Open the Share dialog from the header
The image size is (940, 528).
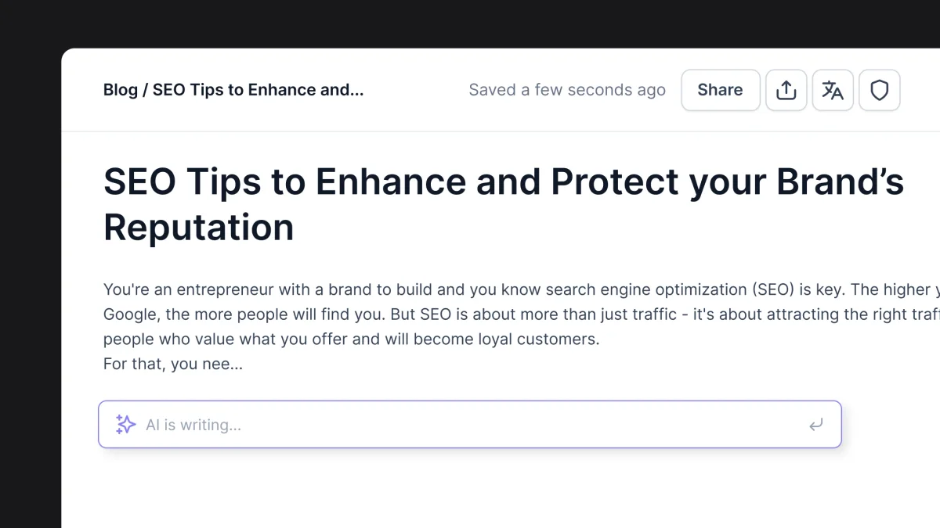719,90
